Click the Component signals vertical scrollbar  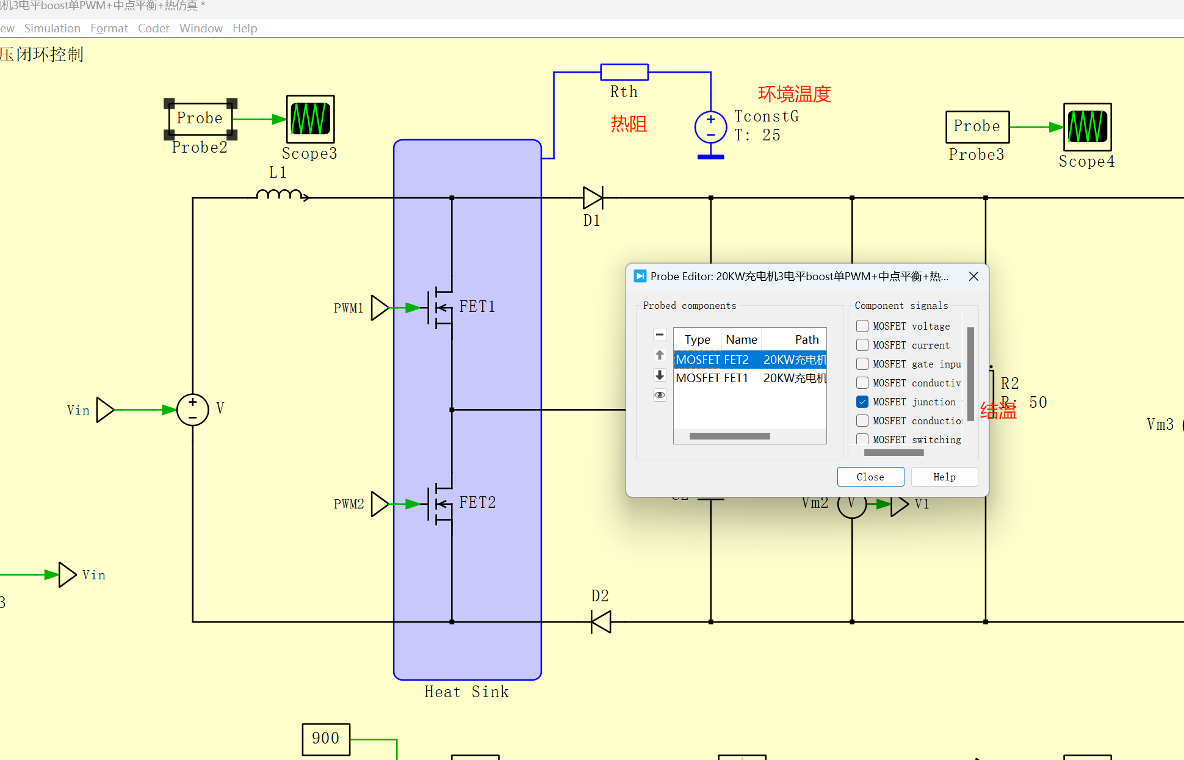[970, 374]
